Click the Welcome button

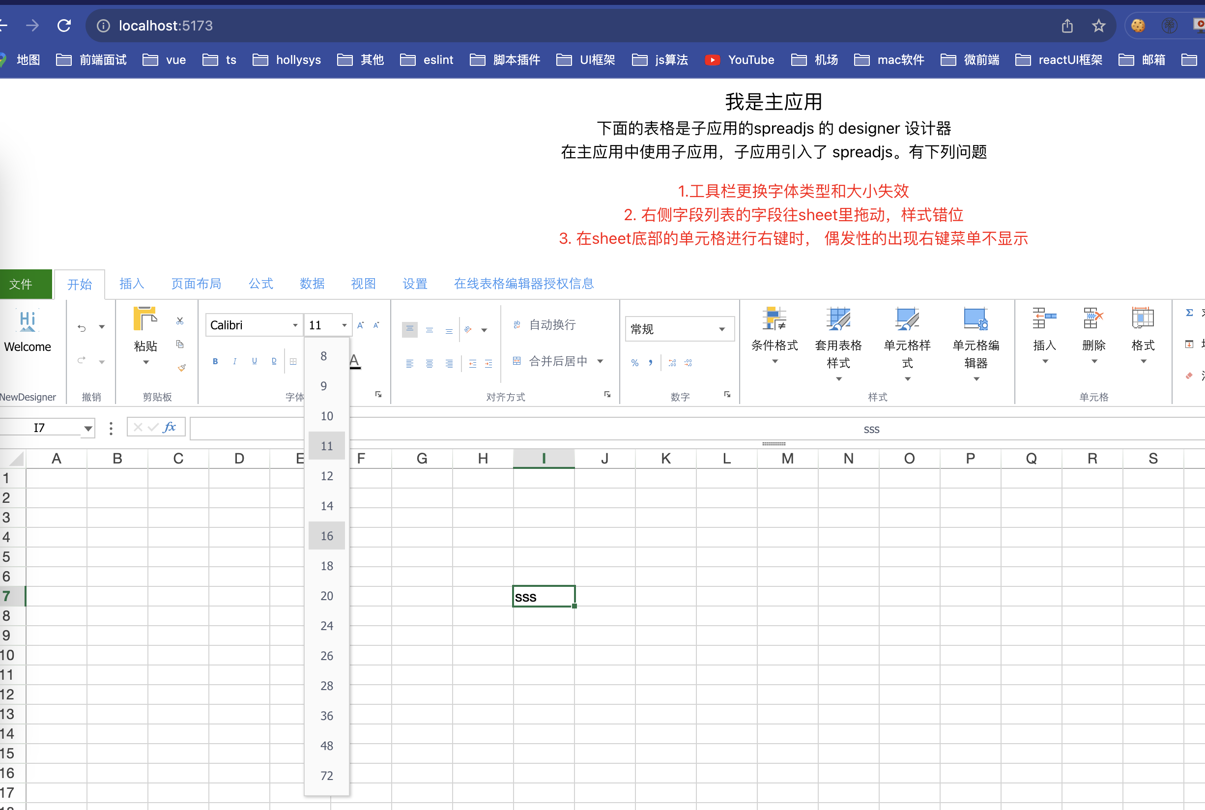pyautogui.click(x=27, y=331)
